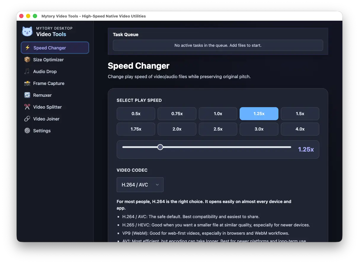The width and height of the screenshot is (359, 264).
Task: Click the Speed Changer page title
Action: (139, 66)
